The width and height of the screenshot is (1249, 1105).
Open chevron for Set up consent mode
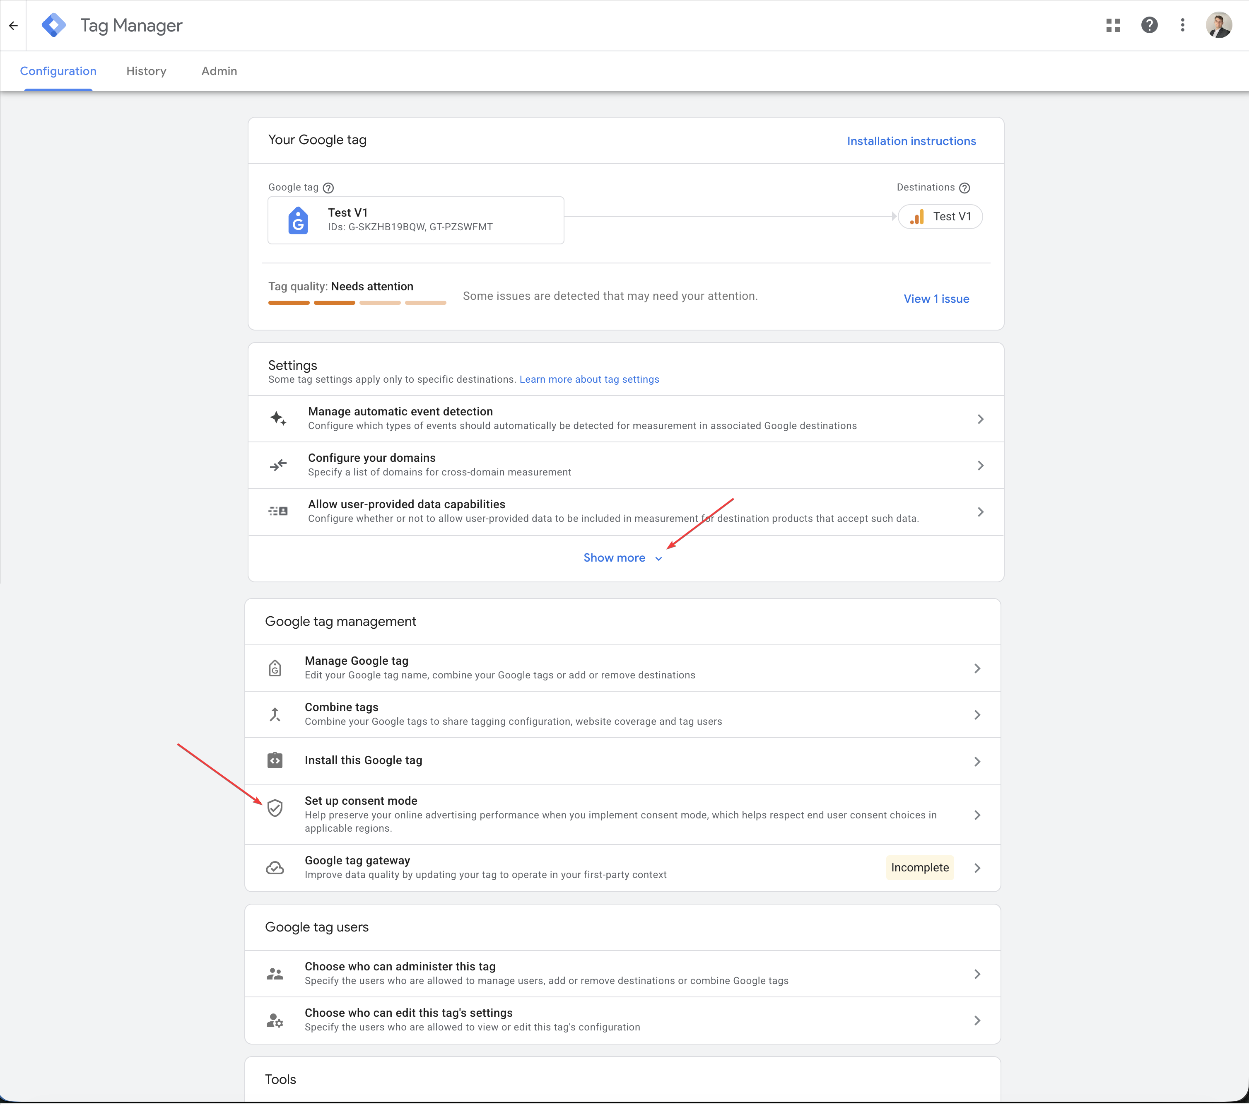click(977, 815)
